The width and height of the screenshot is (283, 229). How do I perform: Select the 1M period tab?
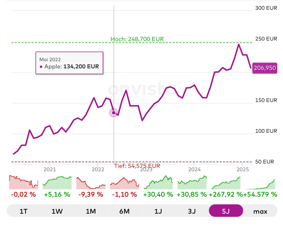coord(91,211)
